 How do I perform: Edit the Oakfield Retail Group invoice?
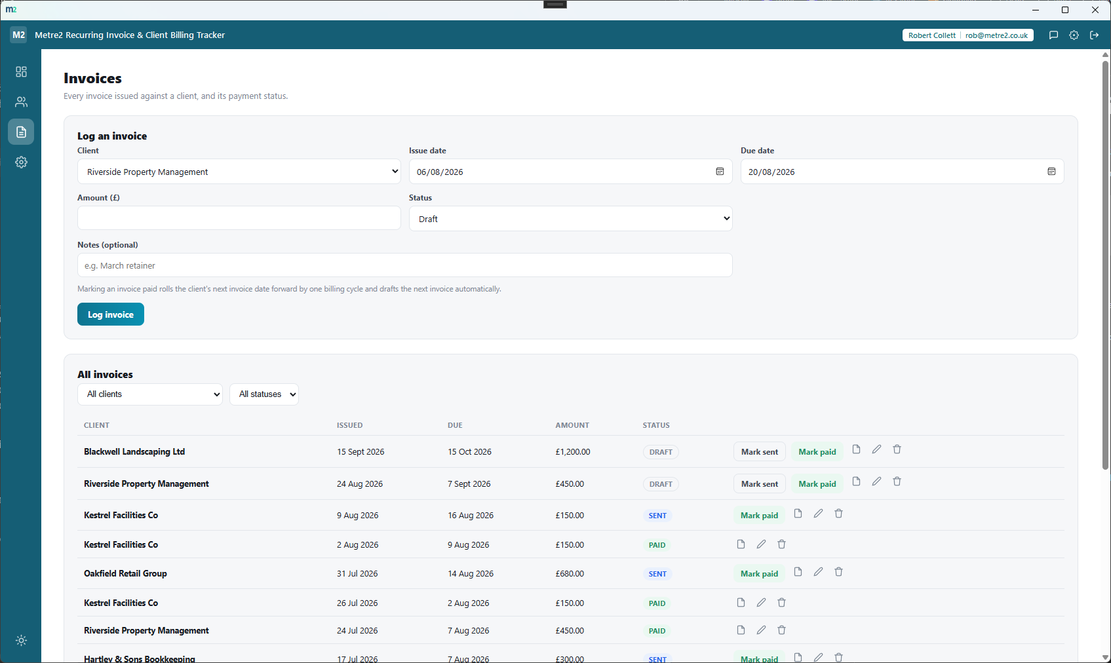(818, 572)
